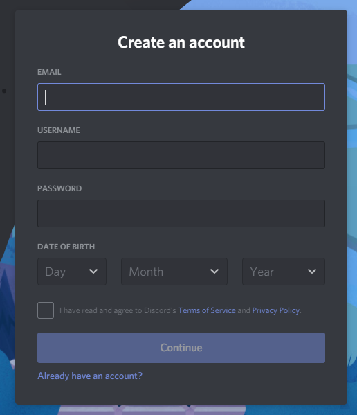Open the Privacy Policy link
357x415 pixels.
click(x=276, y=310)
